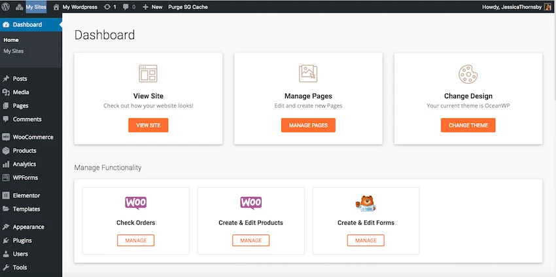Screen dimensions: 556x277
Task: Click the Change Design palette icon
Action: pyautogui.click(x=468, y=74)
